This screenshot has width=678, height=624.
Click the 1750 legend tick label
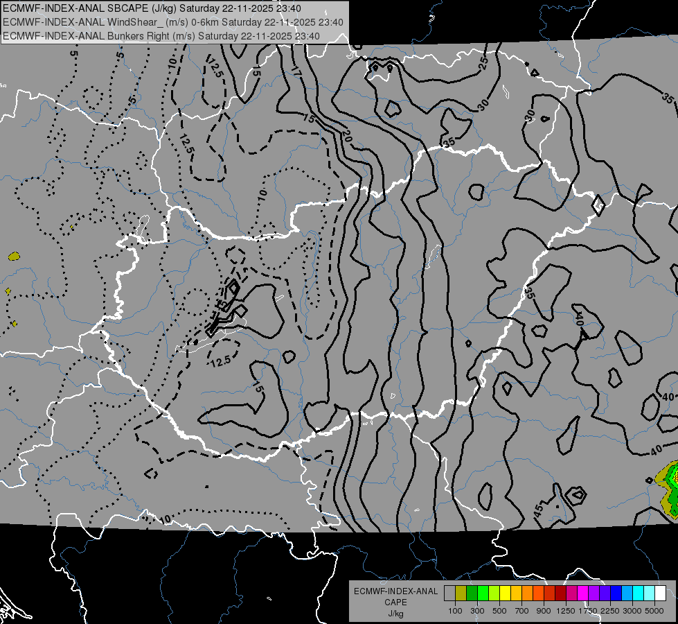point(588,611)
